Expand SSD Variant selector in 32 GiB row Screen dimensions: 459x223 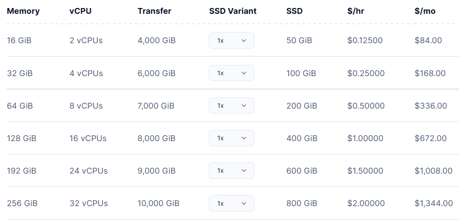tap(231, 73)
